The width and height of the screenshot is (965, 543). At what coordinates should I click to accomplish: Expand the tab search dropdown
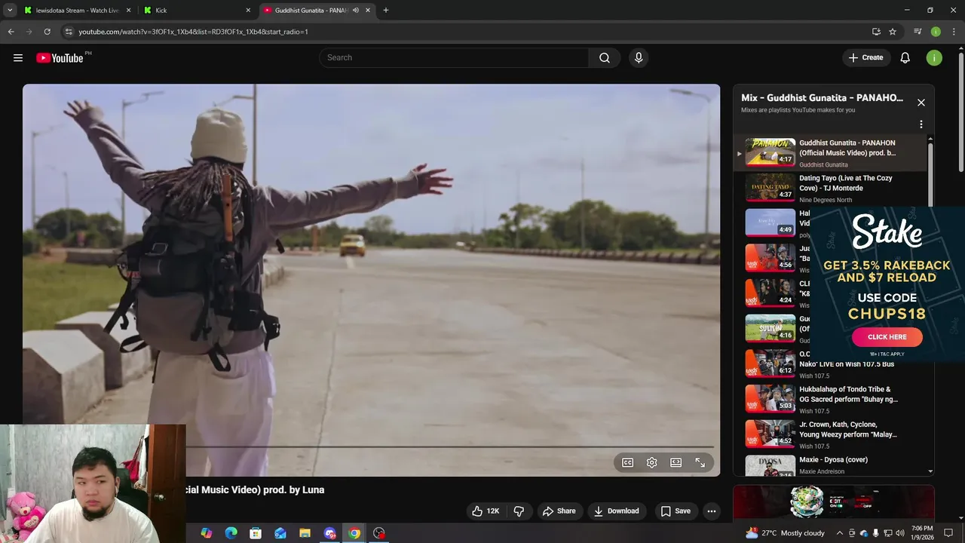point(10,11)
